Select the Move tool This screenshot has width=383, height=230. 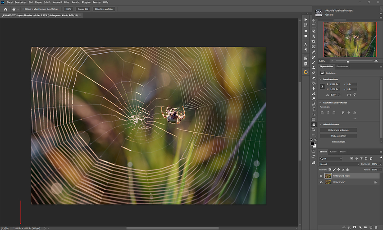coord(314,21)
